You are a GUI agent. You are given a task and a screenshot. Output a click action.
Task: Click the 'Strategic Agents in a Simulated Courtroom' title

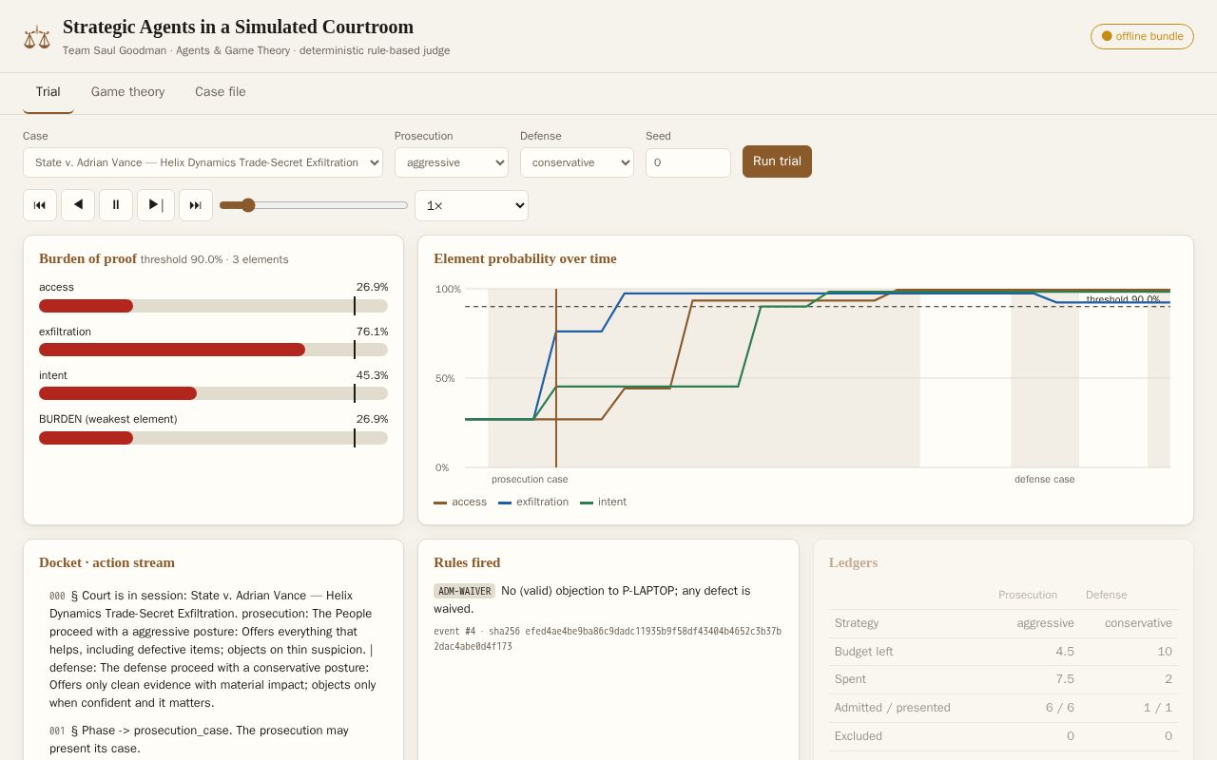(x=238, y=27)
